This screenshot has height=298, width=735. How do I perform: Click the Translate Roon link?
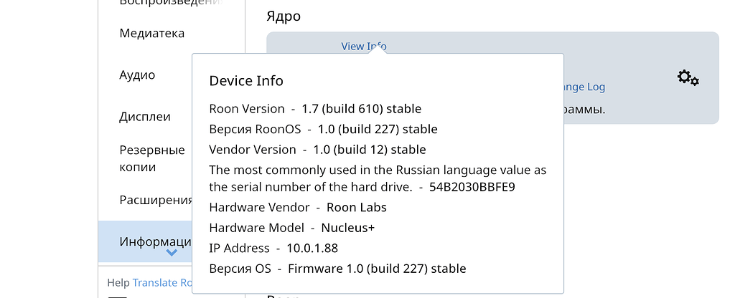point(161,283)
